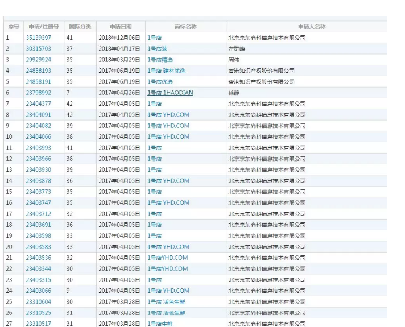Open registration number 23798992 link

click(38, 93)
